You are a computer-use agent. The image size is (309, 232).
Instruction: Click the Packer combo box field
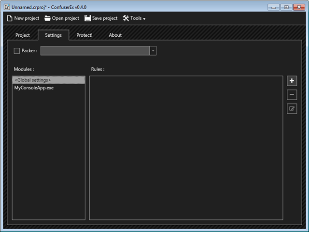pos(95,51)
